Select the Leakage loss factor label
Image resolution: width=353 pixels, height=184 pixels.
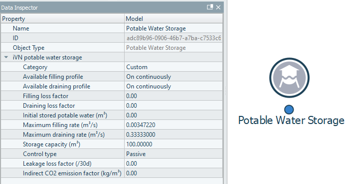coord(57,164)
